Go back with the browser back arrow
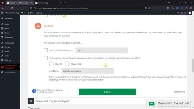 (x=3, y=8)
